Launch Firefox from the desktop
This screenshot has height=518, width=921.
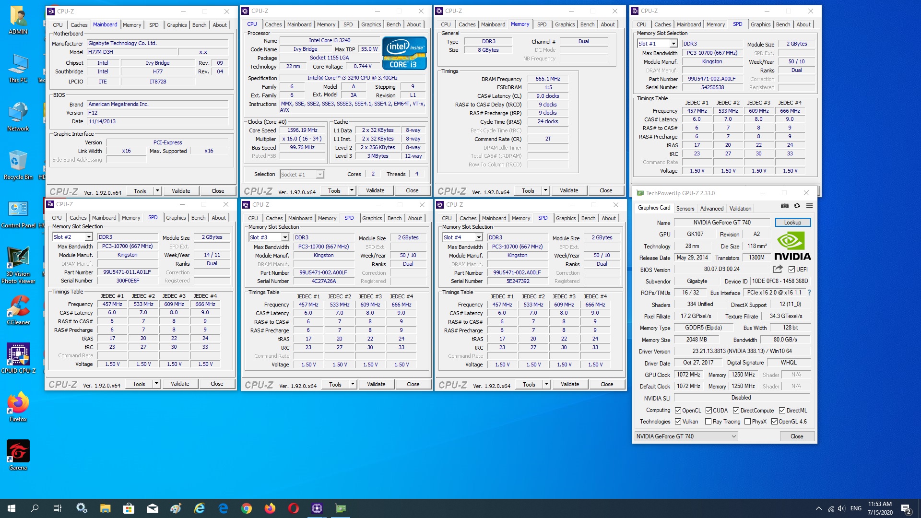point(18,408)
